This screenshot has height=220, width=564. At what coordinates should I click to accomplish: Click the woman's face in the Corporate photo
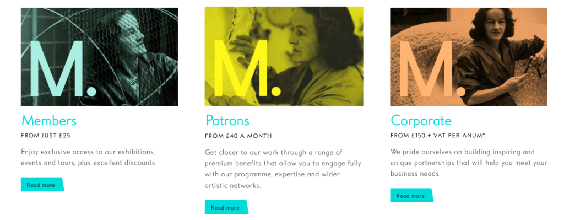click(x=495, y=27)
